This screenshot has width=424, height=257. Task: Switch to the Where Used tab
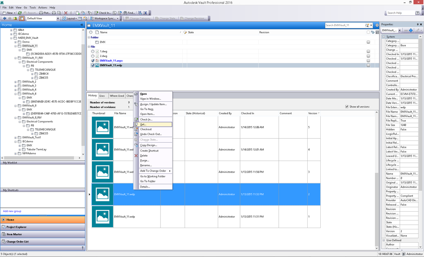point(117,96)
